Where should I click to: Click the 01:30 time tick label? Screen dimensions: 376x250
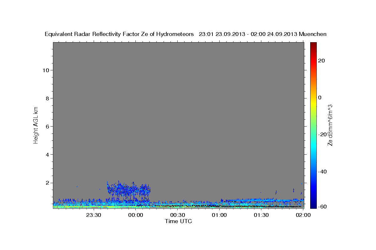(261, 215)
